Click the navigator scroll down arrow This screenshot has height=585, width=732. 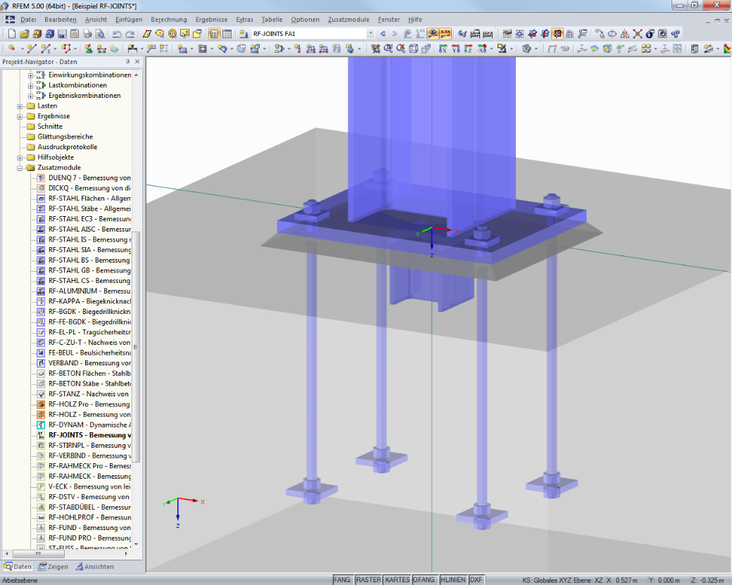tap(136, 544)
